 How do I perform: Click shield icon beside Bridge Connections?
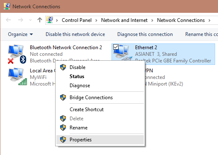63,98
